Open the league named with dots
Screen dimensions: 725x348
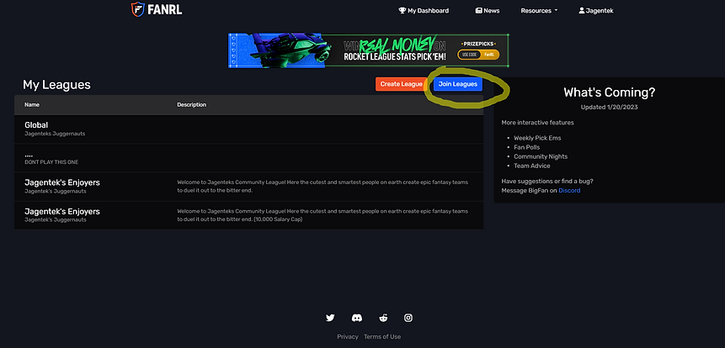(248, 158)
